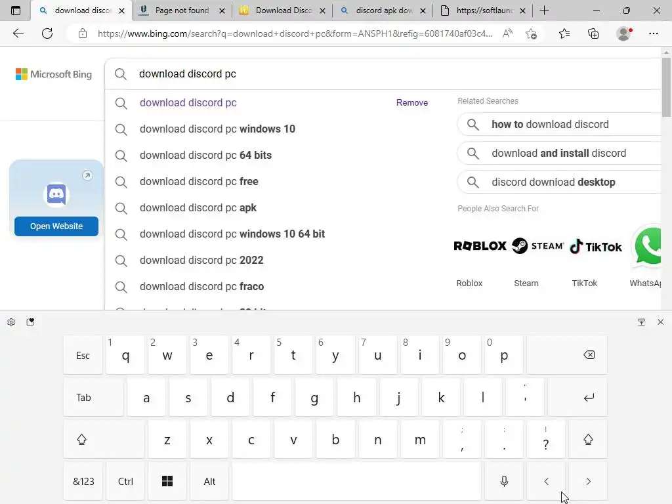This screenshot has height=504, width=672.
Task: Toggle the right Shift key
Action: pos(588,439)
